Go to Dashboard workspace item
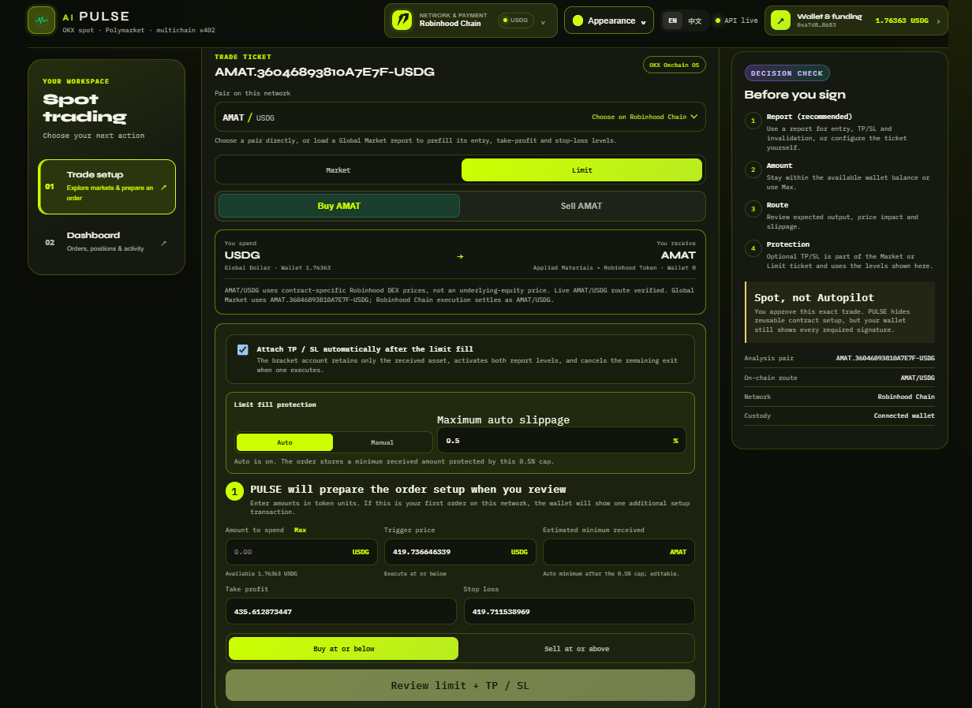The height and width of the screenshot is (708, 972). click(x=107, y=242)
